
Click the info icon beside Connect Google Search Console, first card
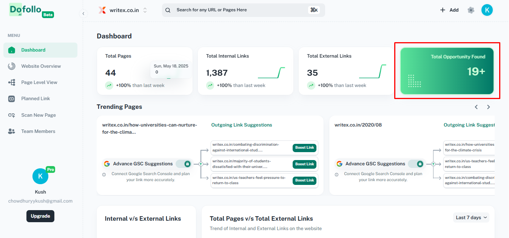pyautogui.click(x=104, y=174)
